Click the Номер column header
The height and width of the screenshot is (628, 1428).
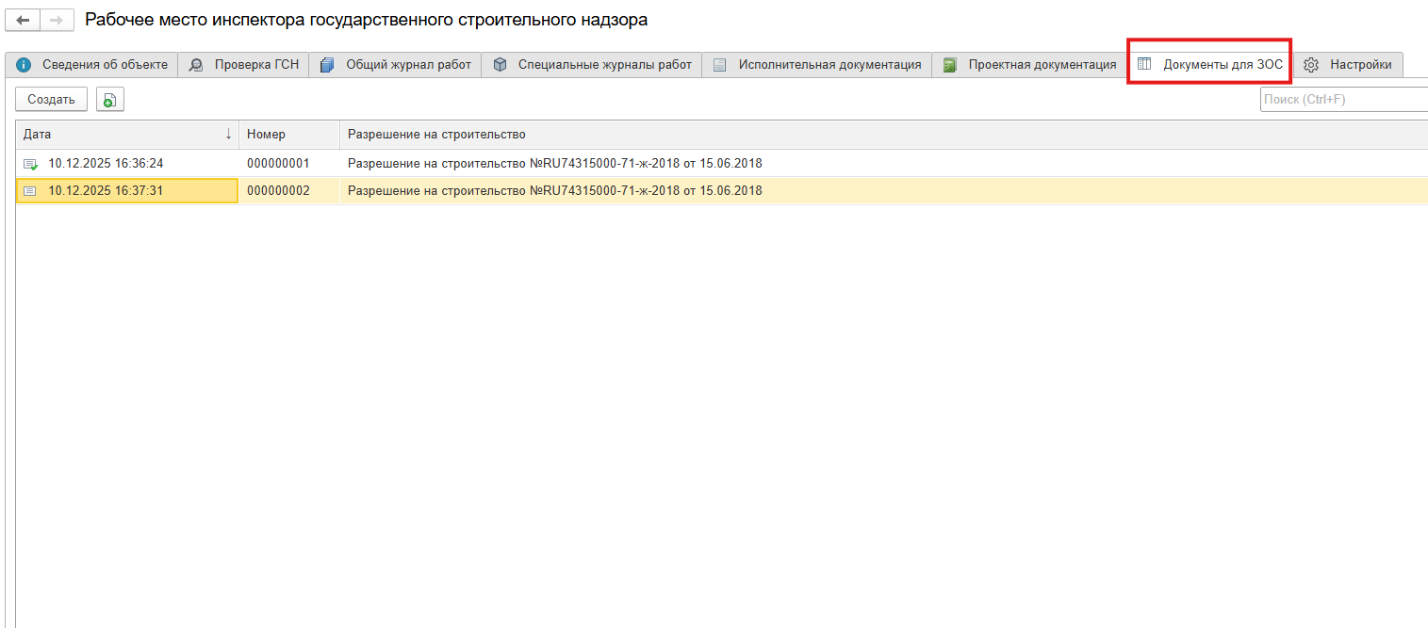coord(266,135)
